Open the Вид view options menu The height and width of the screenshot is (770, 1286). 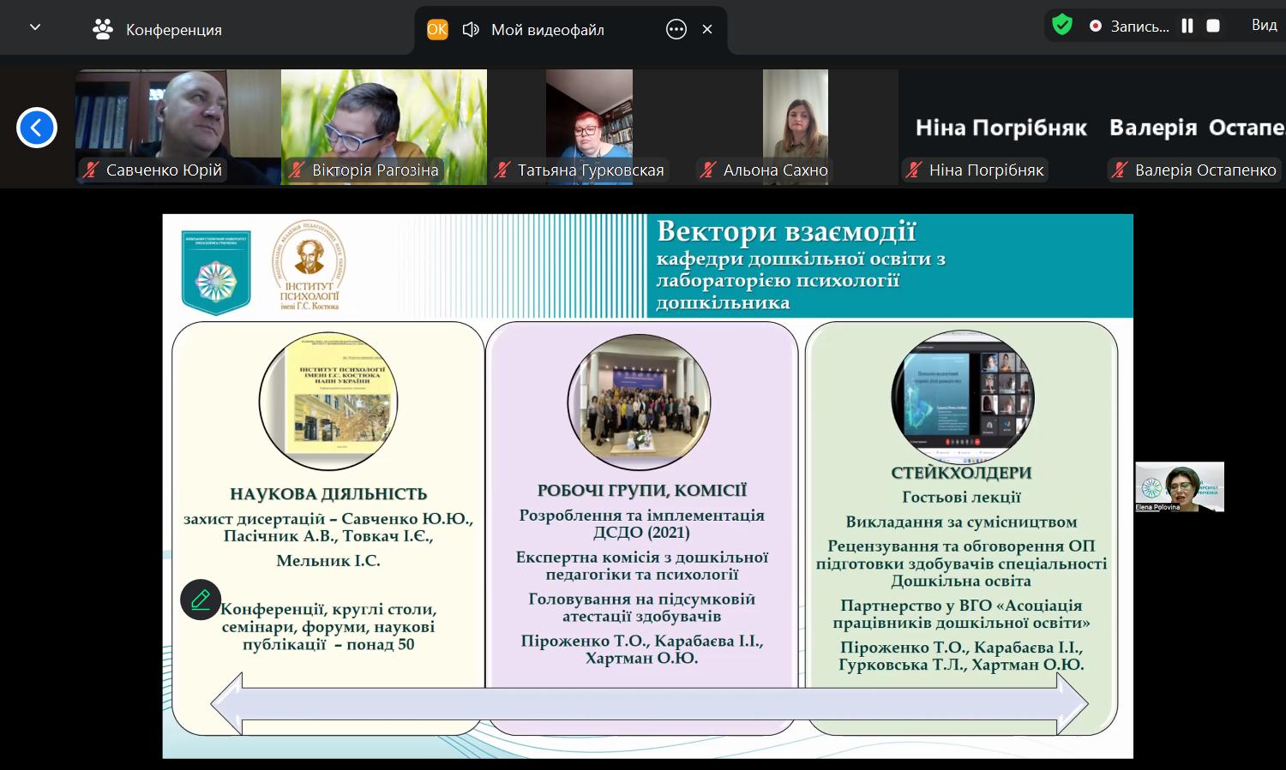pyautogui.click(x=1264, y=26)
